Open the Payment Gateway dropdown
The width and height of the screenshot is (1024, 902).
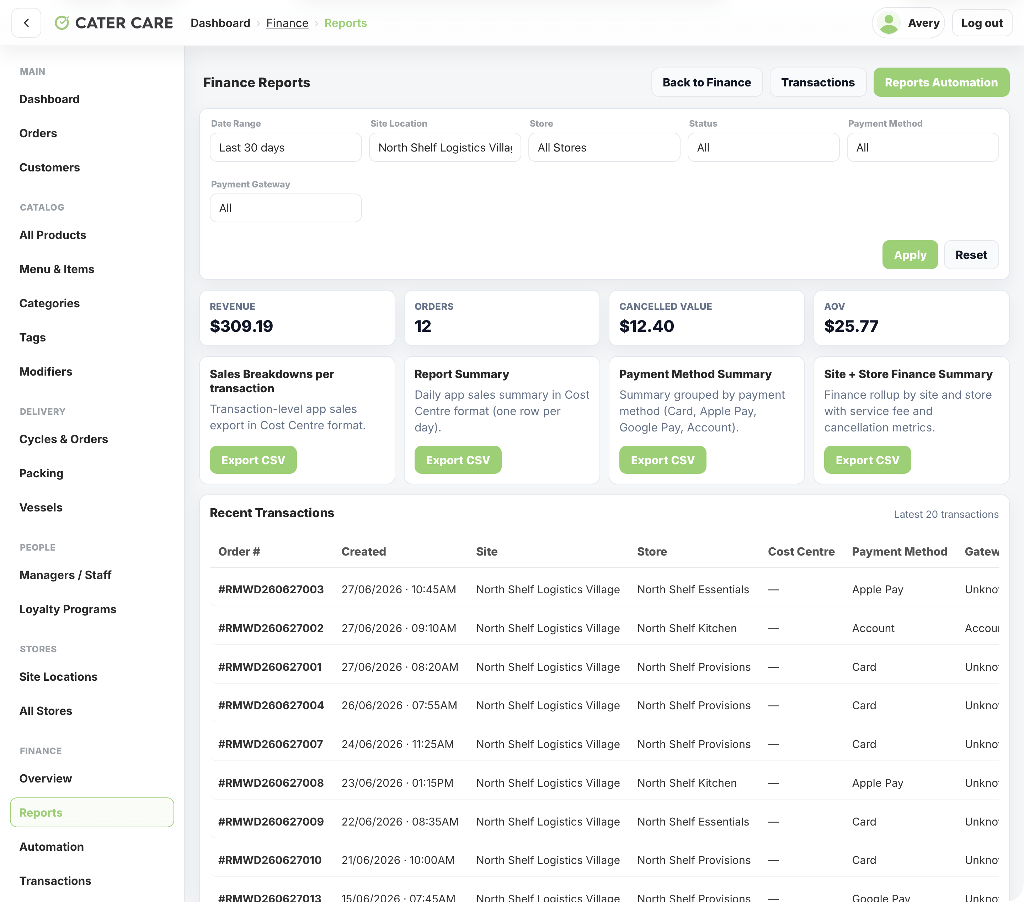[x=286, y=208]
